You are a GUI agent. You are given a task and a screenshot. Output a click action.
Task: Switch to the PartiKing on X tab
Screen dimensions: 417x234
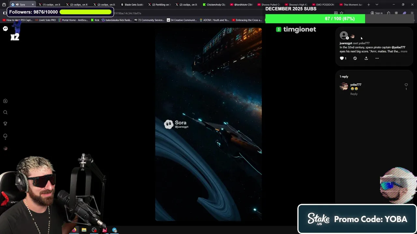pos(159,5)
